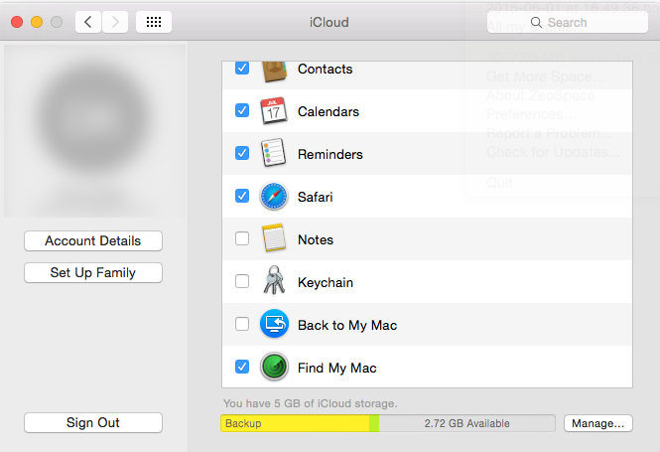660x452 pixels.
Task: Select the Notes label text
Action: tap(316, 239)
